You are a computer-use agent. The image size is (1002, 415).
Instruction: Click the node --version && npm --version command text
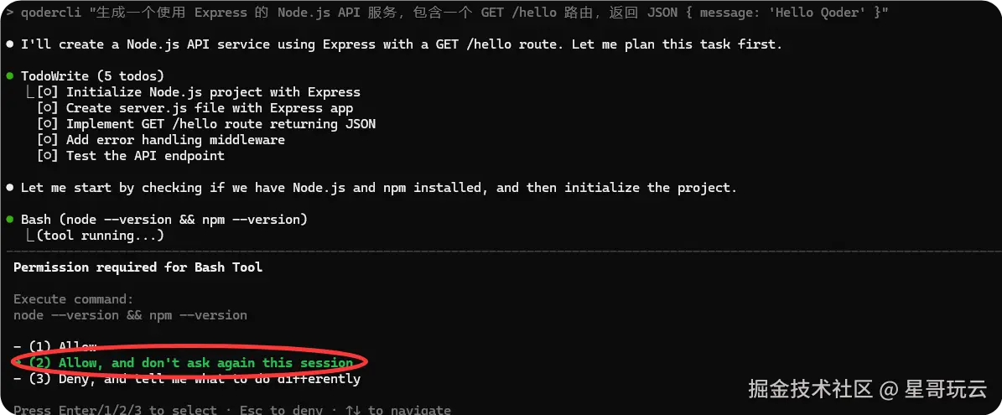(x=130, y=315)
